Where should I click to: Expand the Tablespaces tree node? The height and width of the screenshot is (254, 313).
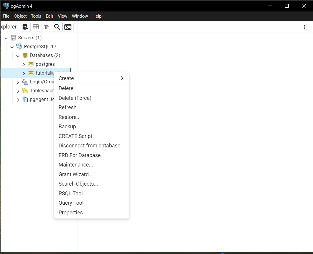coord(18,91)
